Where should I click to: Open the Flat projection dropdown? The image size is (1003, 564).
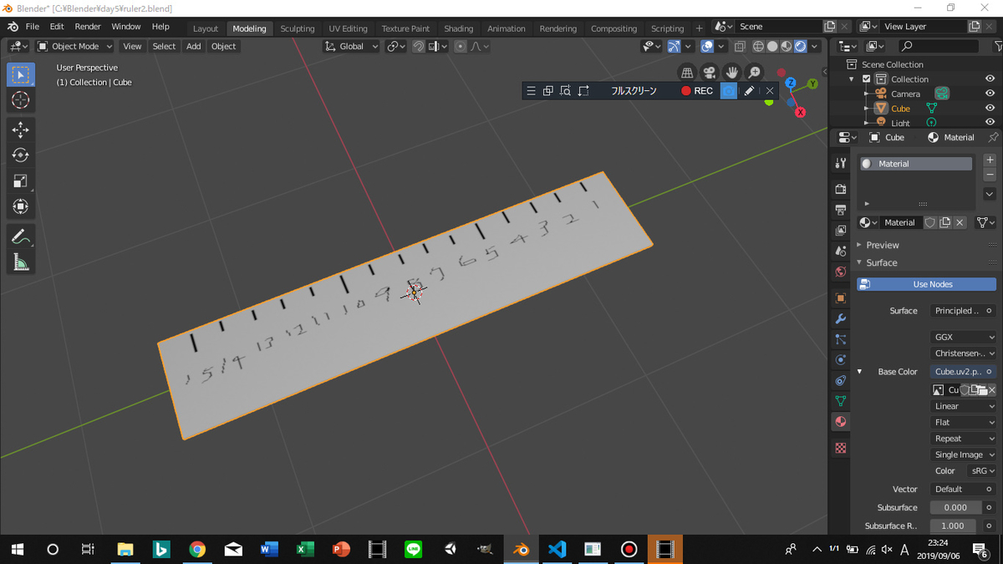click(x=964, y=423)
